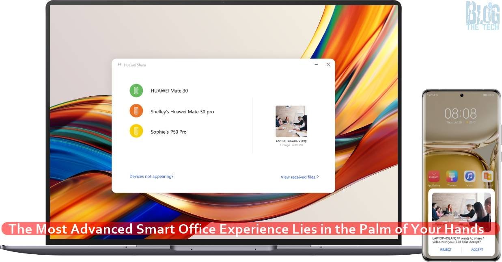Close the Huawei Share dialog
Viewport: 502px width, 262px height.
click(328, 64)
